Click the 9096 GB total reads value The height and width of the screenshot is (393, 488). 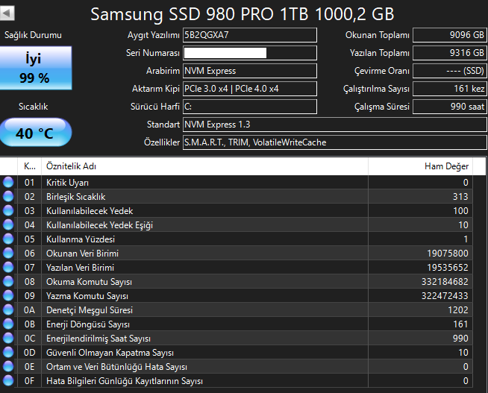[x=450, y=35]
